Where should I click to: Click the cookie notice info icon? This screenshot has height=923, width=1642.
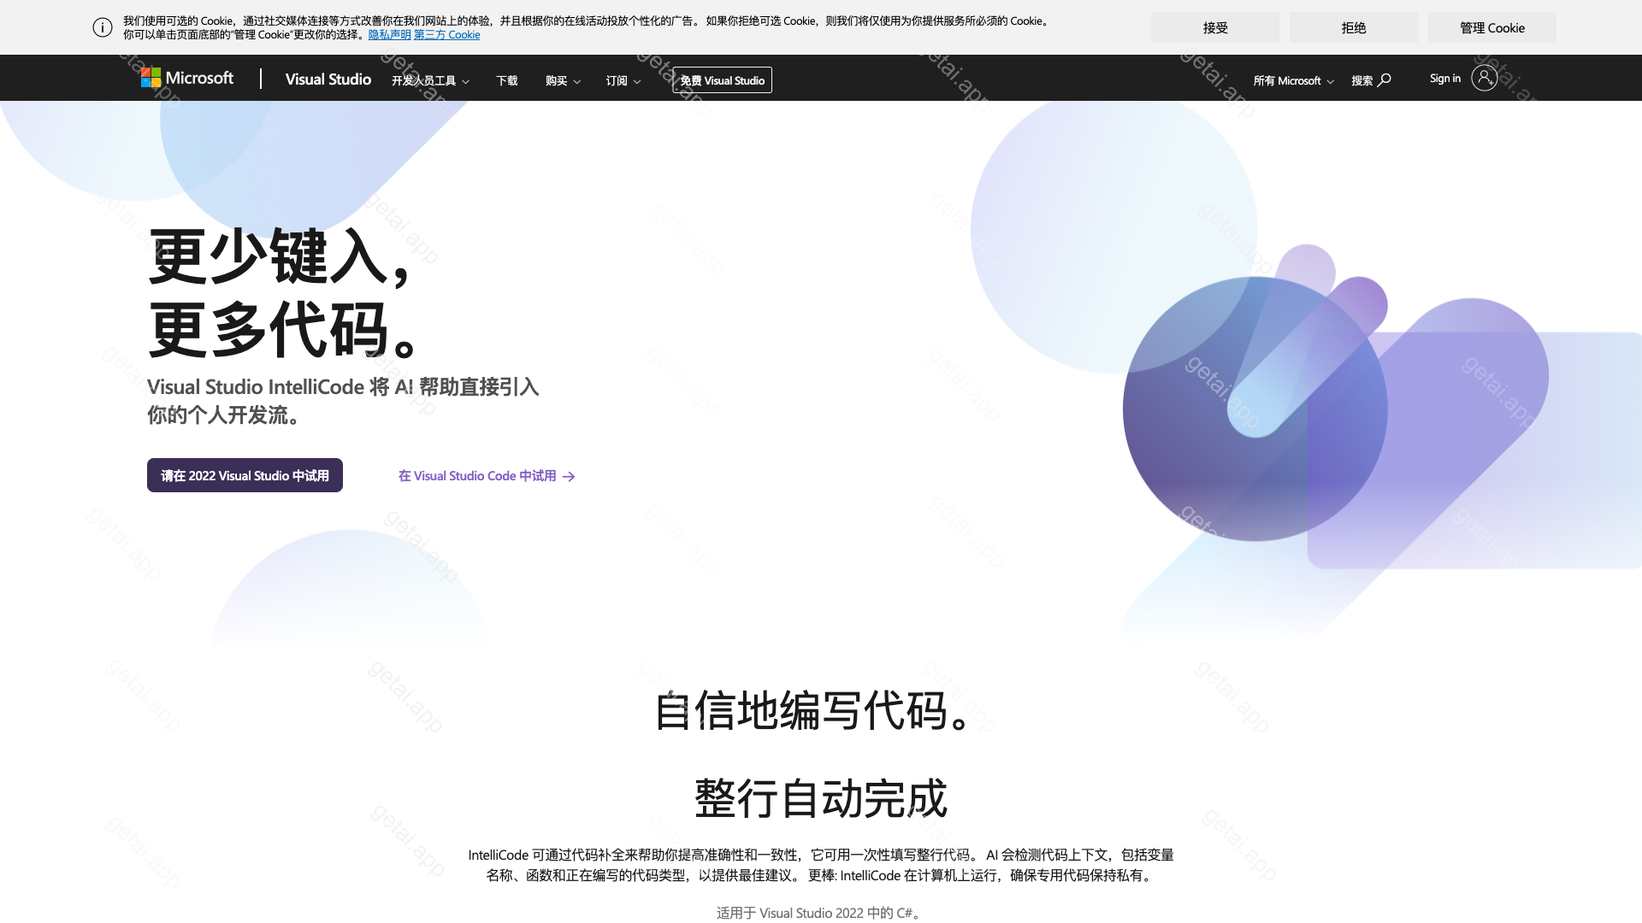pyautogui.click(x=103, y=27)
